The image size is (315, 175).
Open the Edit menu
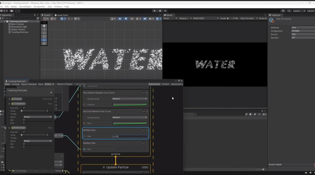(7, 7)
